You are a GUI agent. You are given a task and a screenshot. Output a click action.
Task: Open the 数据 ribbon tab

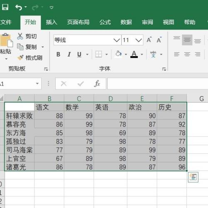point(126,22)
